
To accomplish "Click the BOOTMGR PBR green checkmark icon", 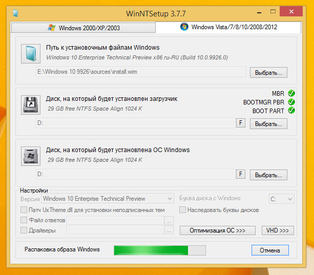I will (x=291, y=102).
